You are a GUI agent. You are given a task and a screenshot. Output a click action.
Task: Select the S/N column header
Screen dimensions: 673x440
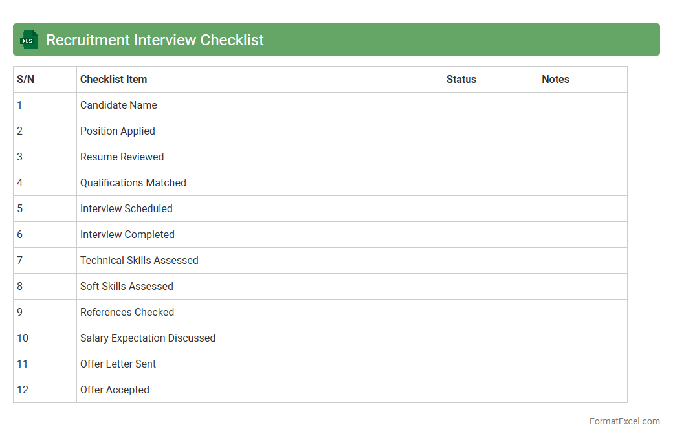click(26, 80)
